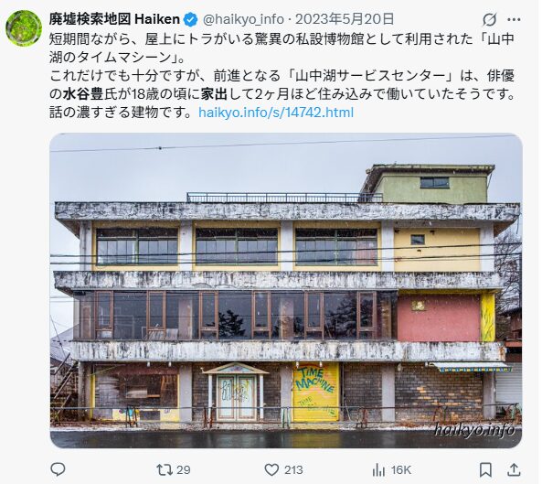Repost this tweet via retweet icon
The height and width of the screenshot is (484, 542).
[165, 469]
